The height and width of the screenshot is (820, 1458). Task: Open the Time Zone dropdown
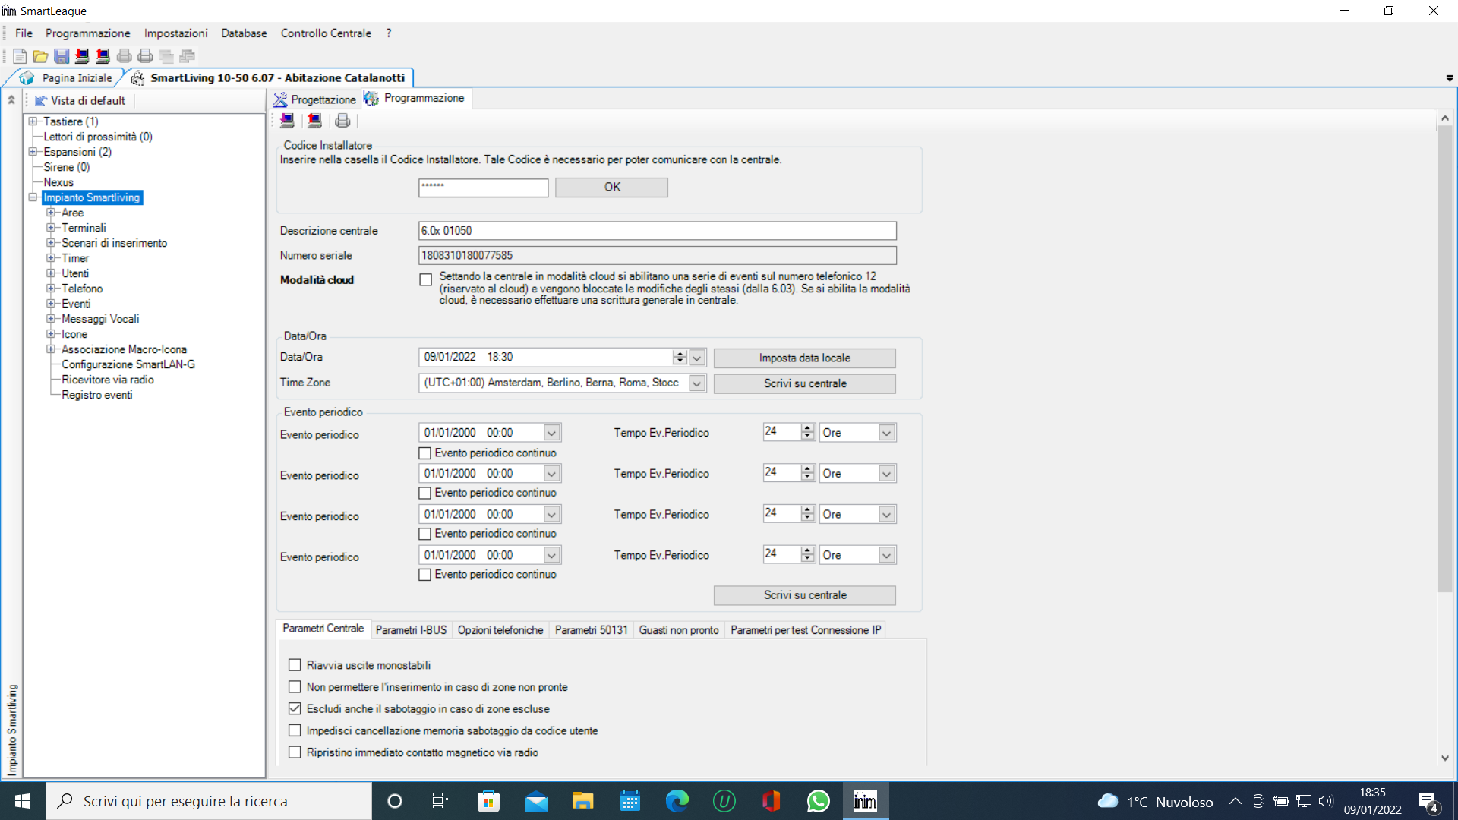tap(696, 383)
